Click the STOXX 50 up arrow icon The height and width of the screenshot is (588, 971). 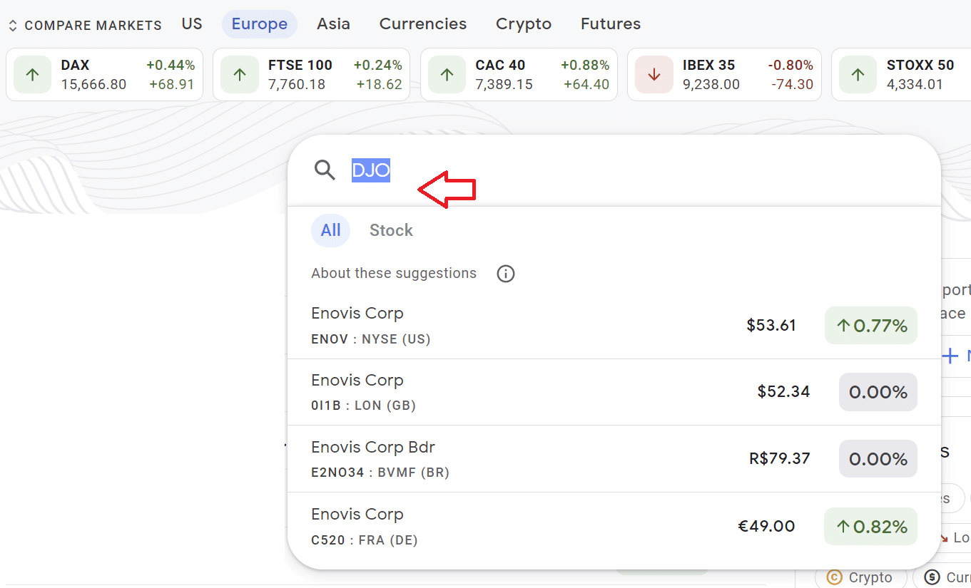pos(858,75)
